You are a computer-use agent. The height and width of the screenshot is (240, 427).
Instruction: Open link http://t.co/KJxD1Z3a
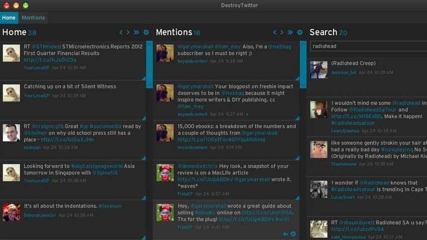(50, 60)
